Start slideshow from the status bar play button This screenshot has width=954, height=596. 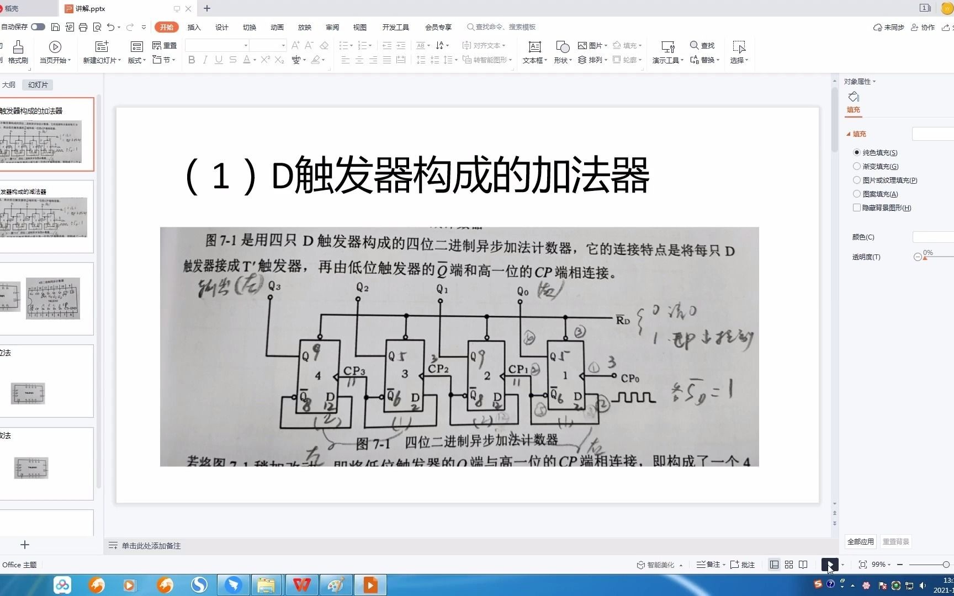pyautogui.click(x=829, y=565)
